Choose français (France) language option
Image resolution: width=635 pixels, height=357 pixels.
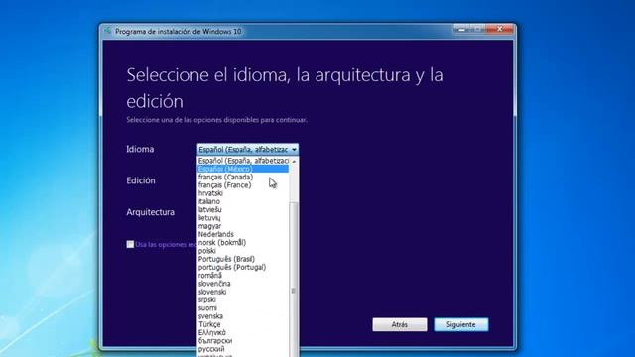243,185
